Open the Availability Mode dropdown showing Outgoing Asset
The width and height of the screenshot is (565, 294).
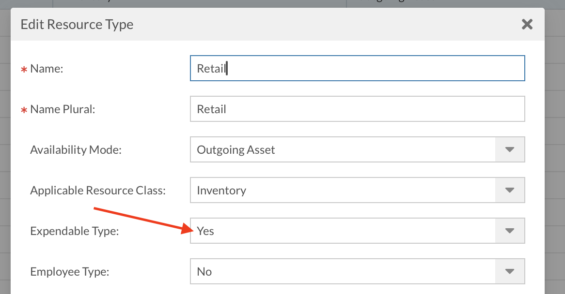[x=343, y=150]
